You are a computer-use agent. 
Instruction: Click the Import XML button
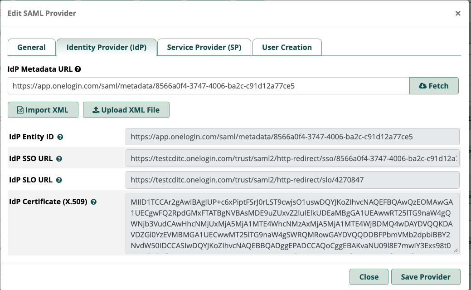pyautogui.click(x=43, y=110)
